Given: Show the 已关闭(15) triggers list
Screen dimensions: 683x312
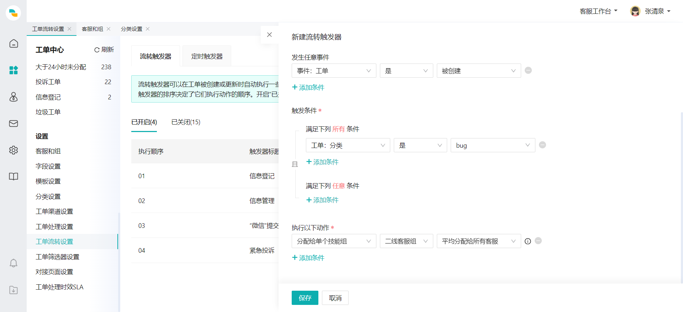Looking at the screenshot, I should pyautogui.click(x=186, y=122).
